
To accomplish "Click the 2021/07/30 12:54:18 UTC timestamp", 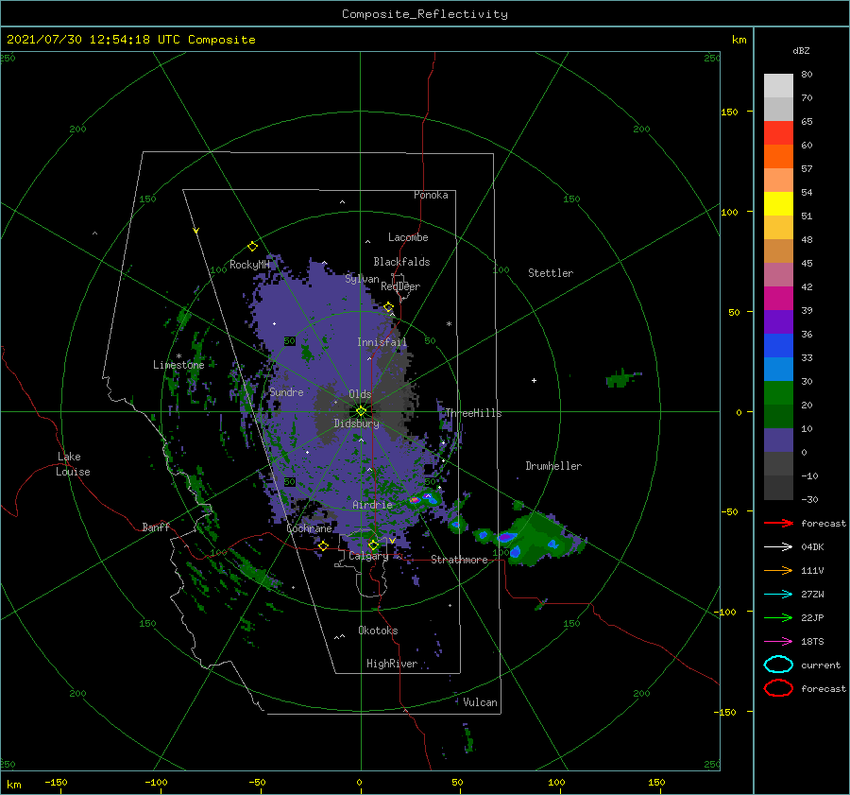I will [93, 39].
